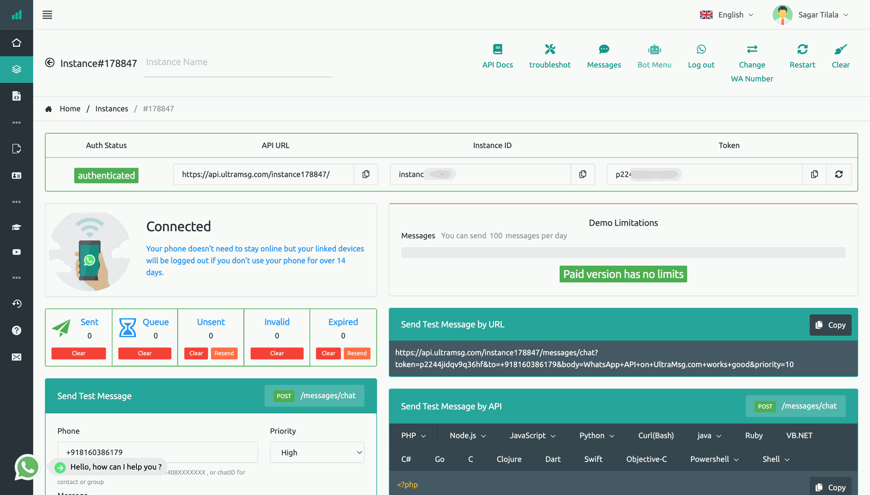Go to Home icon in sidebar

[16, 43]
